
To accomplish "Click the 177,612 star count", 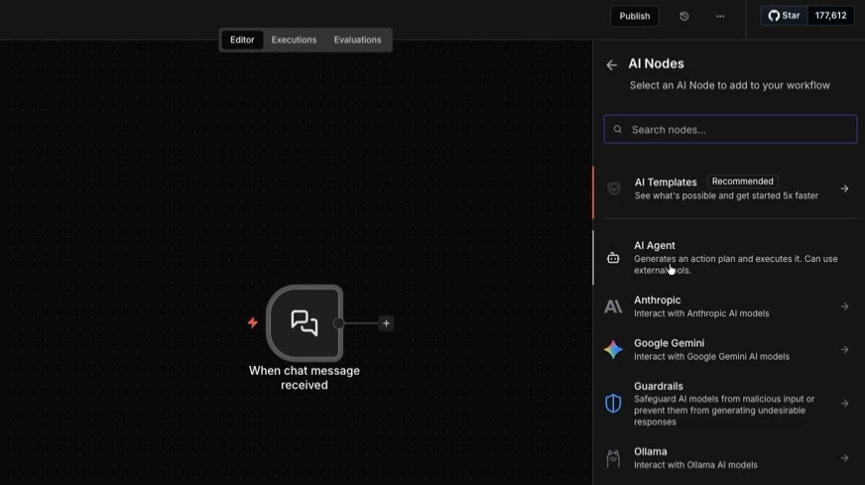I will click(830, 16).
